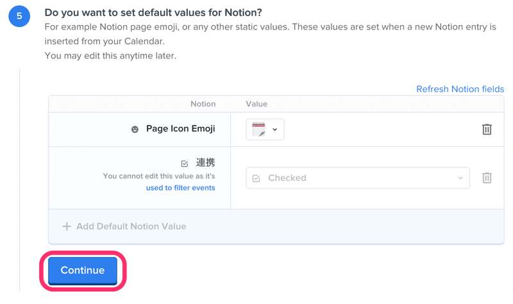
Task: Click the Page Icon Emoji label
Action: [x=181, y=129]
